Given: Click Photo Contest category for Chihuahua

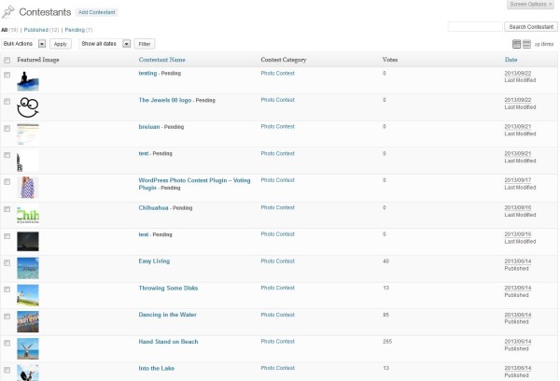Looking at the screenshot, I should tap(277, 207).
